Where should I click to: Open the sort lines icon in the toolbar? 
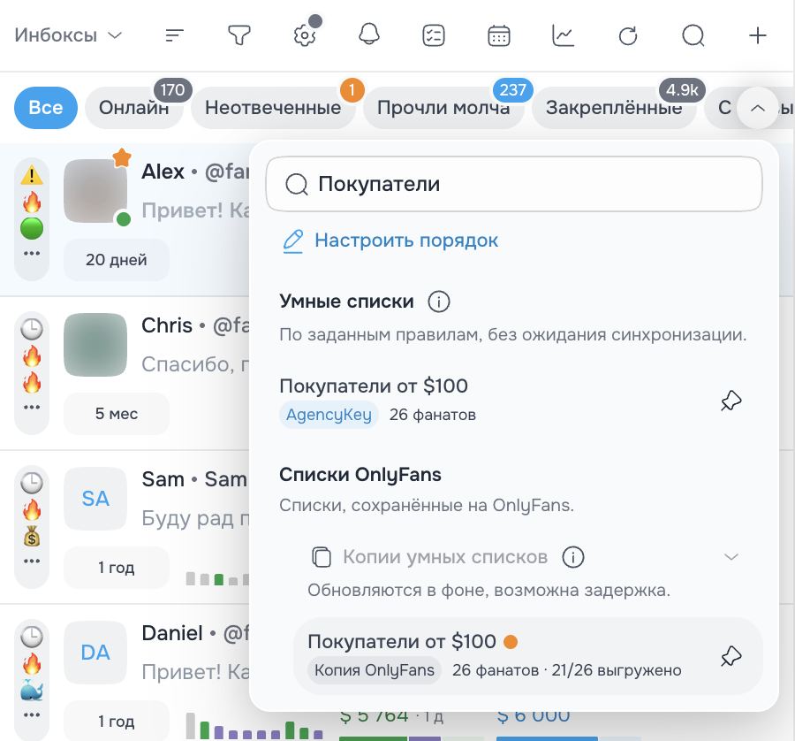174,35
